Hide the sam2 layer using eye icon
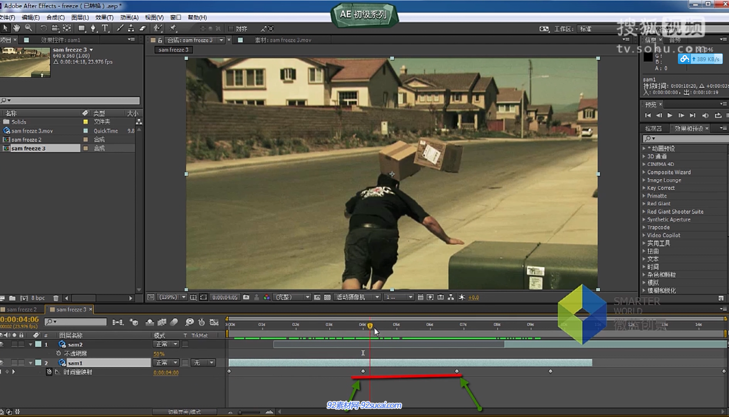This screenshot has height=417, width=729. (x=2, y=344)
